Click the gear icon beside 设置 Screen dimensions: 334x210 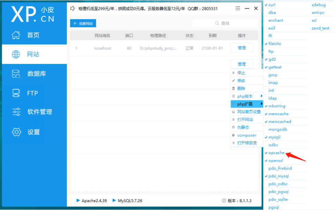(16, 132)
